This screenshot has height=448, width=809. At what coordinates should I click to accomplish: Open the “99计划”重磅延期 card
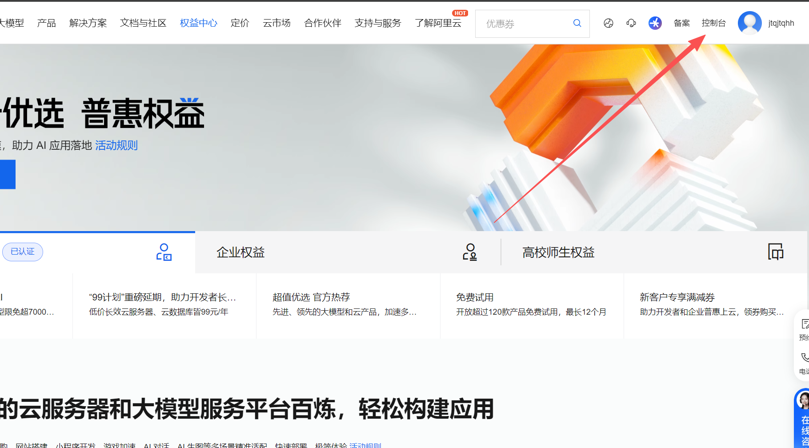(x=164, y=306)
